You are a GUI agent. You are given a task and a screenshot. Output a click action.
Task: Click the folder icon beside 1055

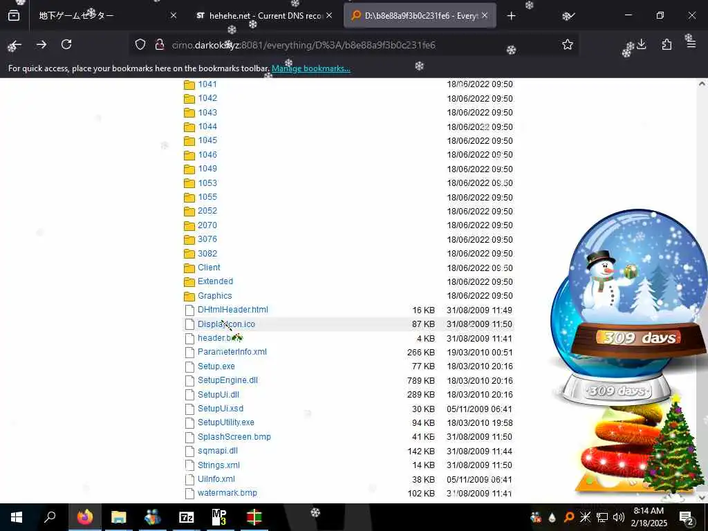click(x=189, y=197)
